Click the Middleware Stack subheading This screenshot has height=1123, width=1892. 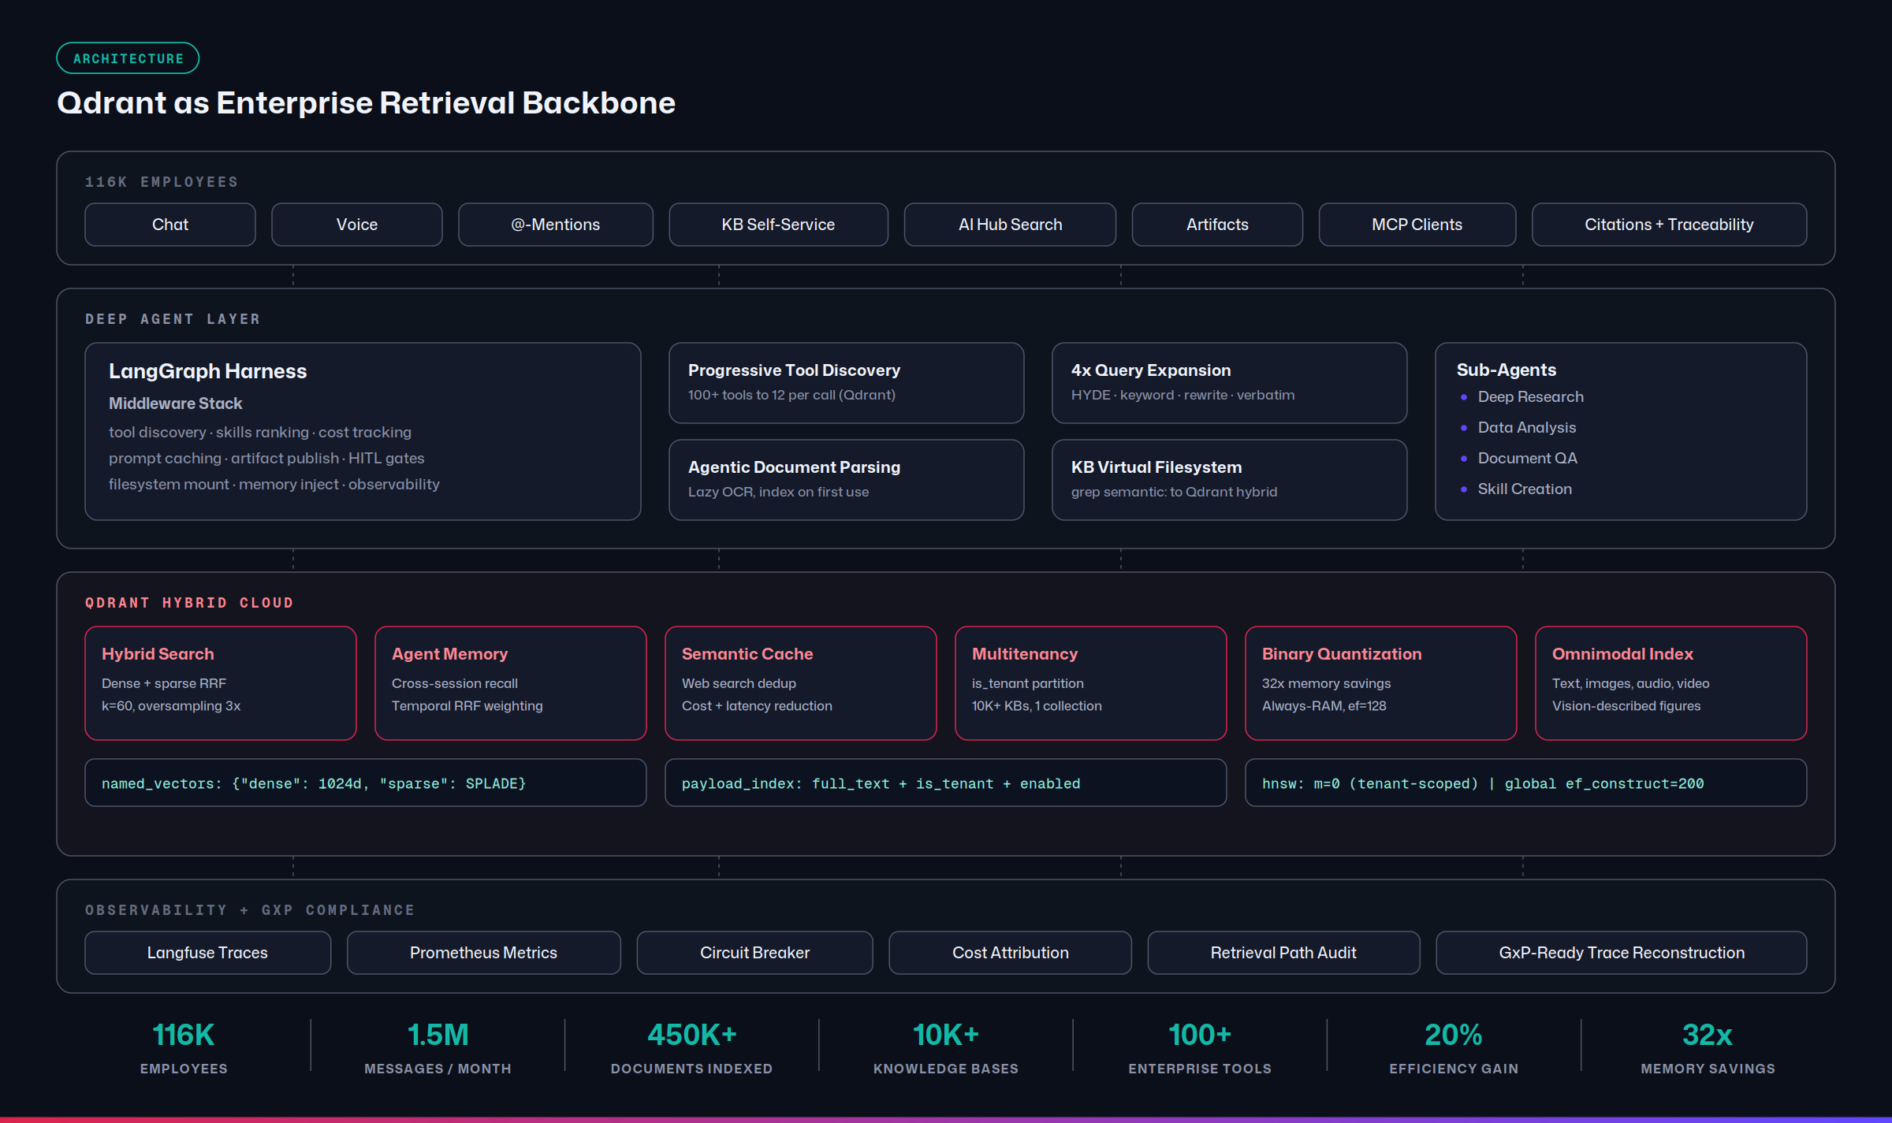(x=176, y=403)
